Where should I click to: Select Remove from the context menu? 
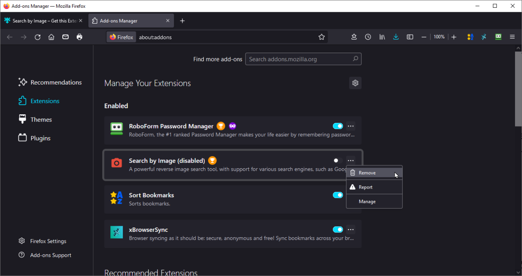click(x=367, y=172)
